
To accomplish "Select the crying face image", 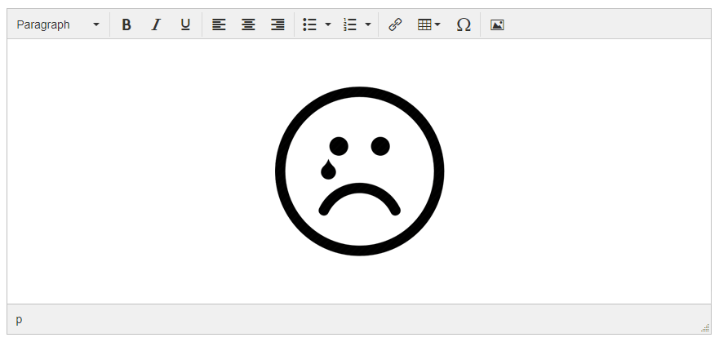I will coord(359,171).
